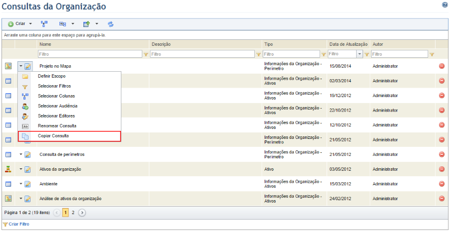Viewport: 451px width, 232px height.
Task: Focus the Descrição filter input field
Action: click(x=202, y=54)
